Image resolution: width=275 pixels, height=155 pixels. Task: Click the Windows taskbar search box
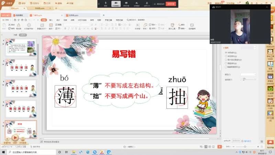31,152
